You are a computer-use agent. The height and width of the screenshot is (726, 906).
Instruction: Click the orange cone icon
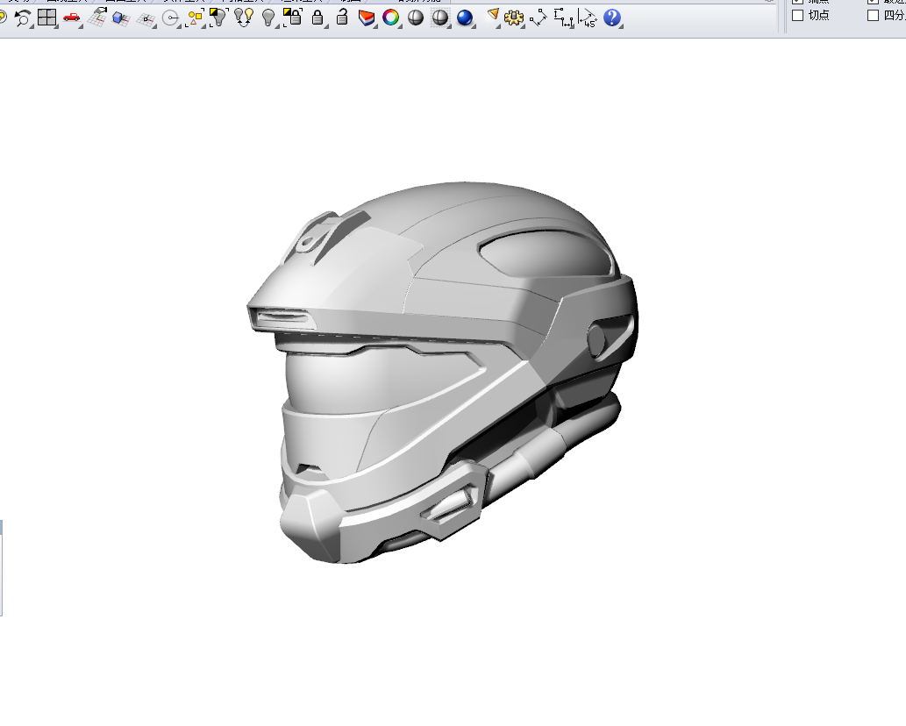pos(494,16)
